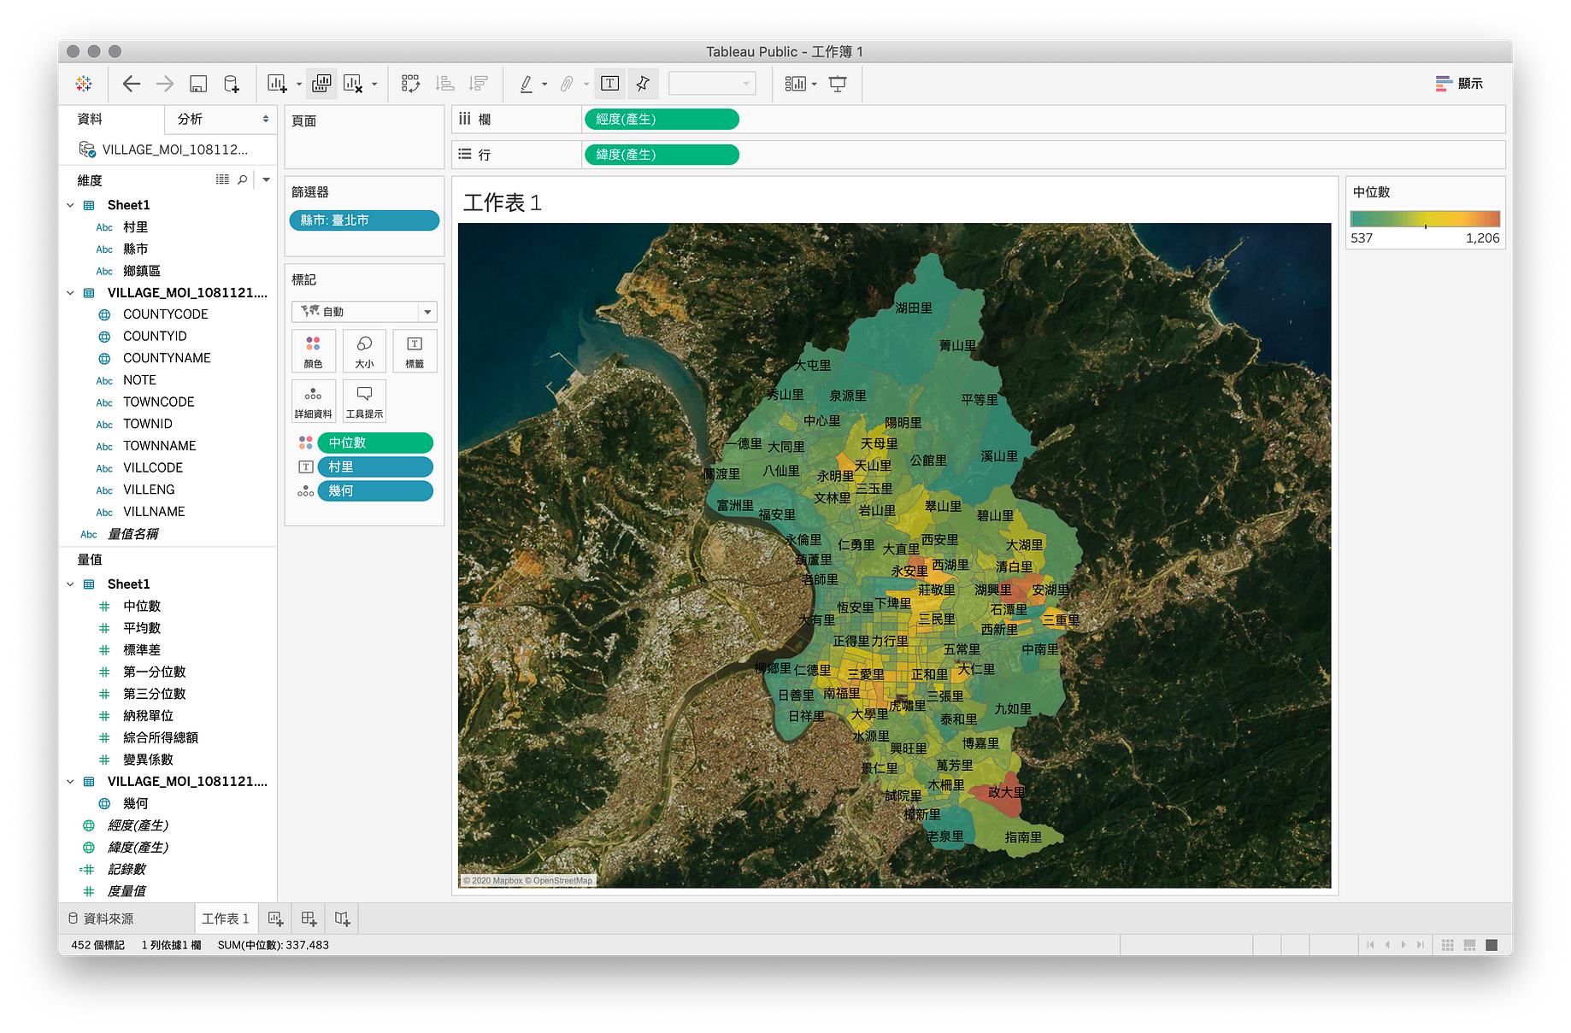Open the mark type 自動 dropdown
Viewport: 1571px width, 1033px height.
point(364,312)
